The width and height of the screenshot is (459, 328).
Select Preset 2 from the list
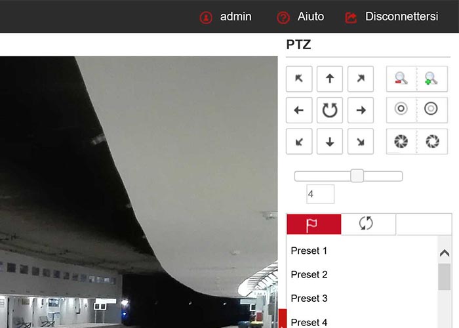[x=309, y=274]
